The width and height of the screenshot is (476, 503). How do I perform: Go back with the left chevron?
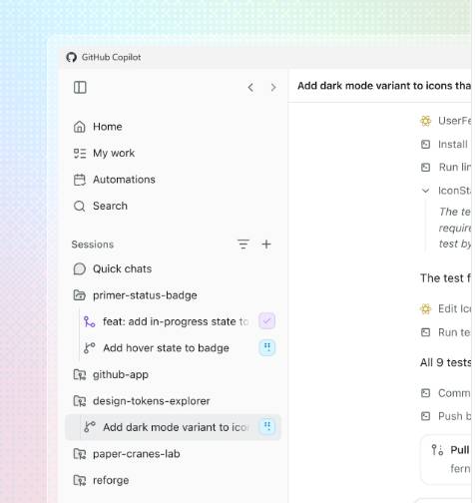250,88
